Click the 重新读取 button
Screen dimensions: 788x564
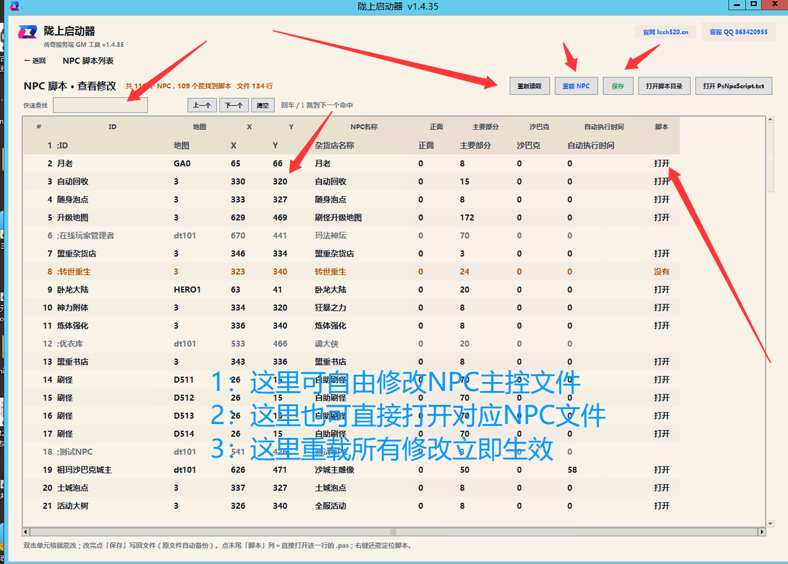pos(530,86)
